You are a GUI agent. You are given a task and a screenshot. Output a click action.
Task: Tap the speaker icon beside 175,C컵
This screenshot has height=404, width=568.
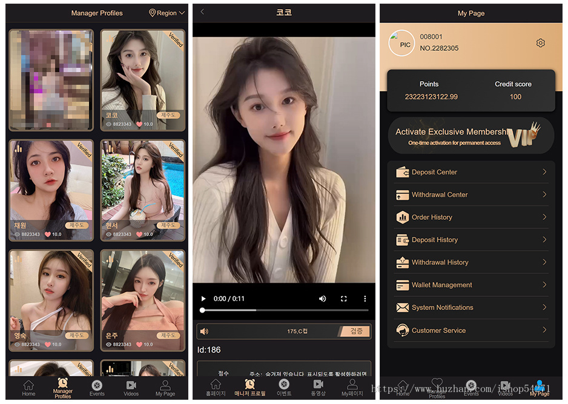[204, 331]
